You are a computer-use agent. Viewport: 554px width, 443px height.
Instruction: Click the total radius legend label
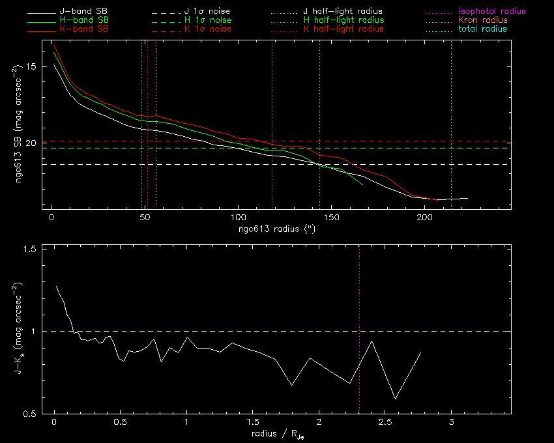pyautogui.click(x=482, y=29)
